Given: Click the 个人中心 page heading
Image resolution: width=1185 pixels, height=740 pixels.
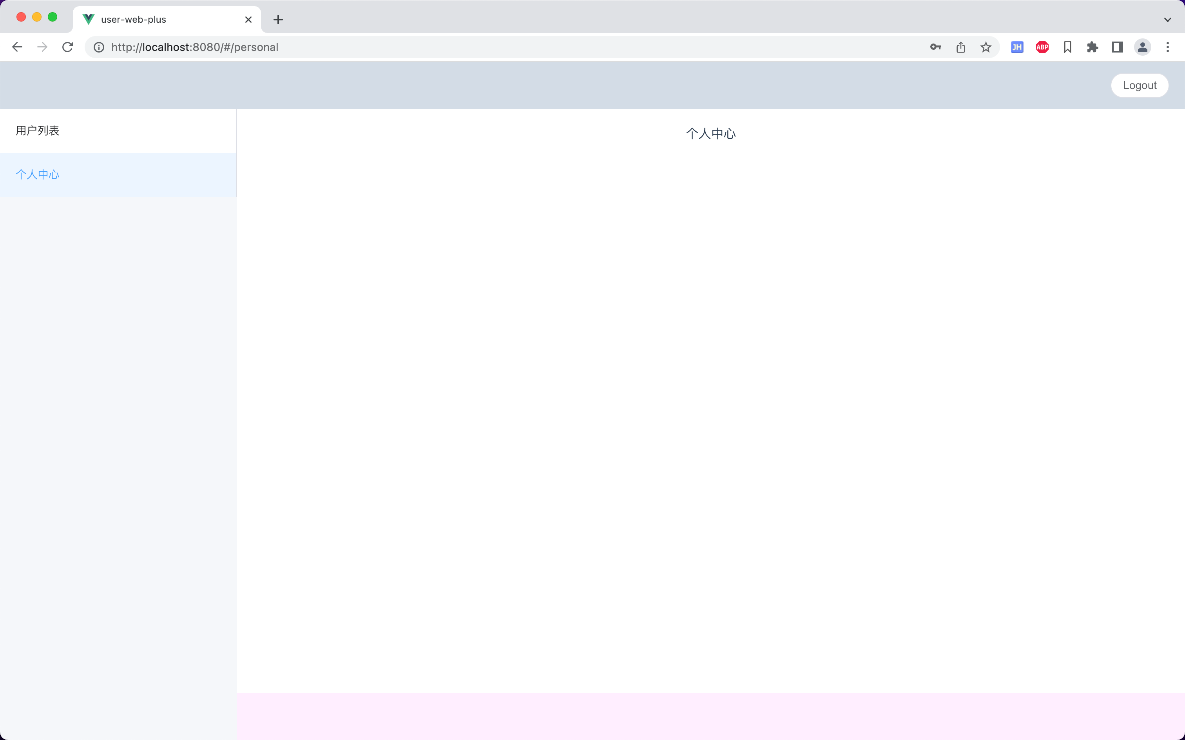Looking at the screenshot, I should tap(711, 134).
